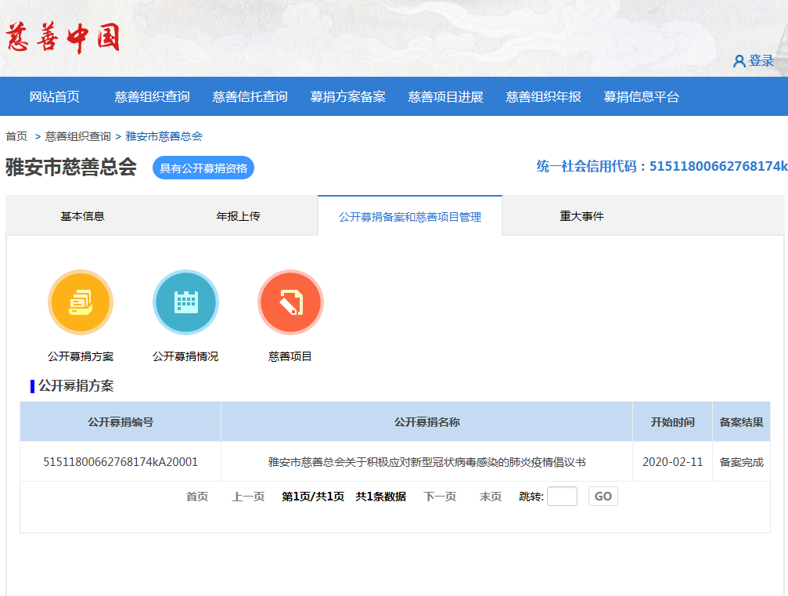Open the 募捐方案备案 navigation entry
This screenshot has width=788, height=596.
[350, 96]
